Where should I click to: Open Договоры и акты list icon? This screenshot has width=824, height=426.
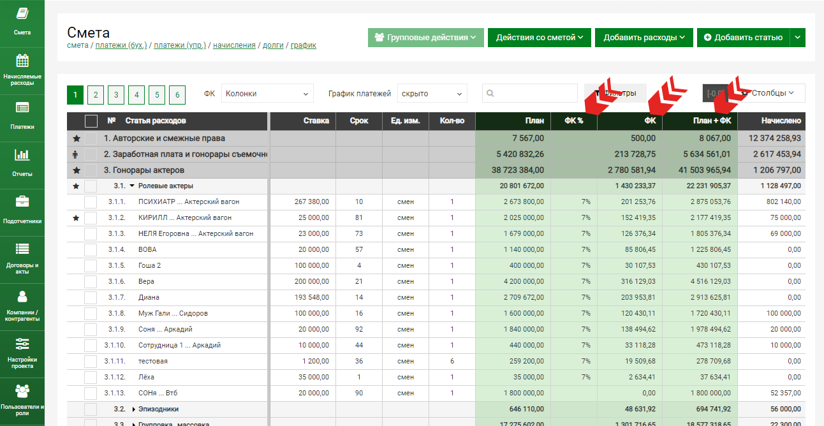pos(22,249)
